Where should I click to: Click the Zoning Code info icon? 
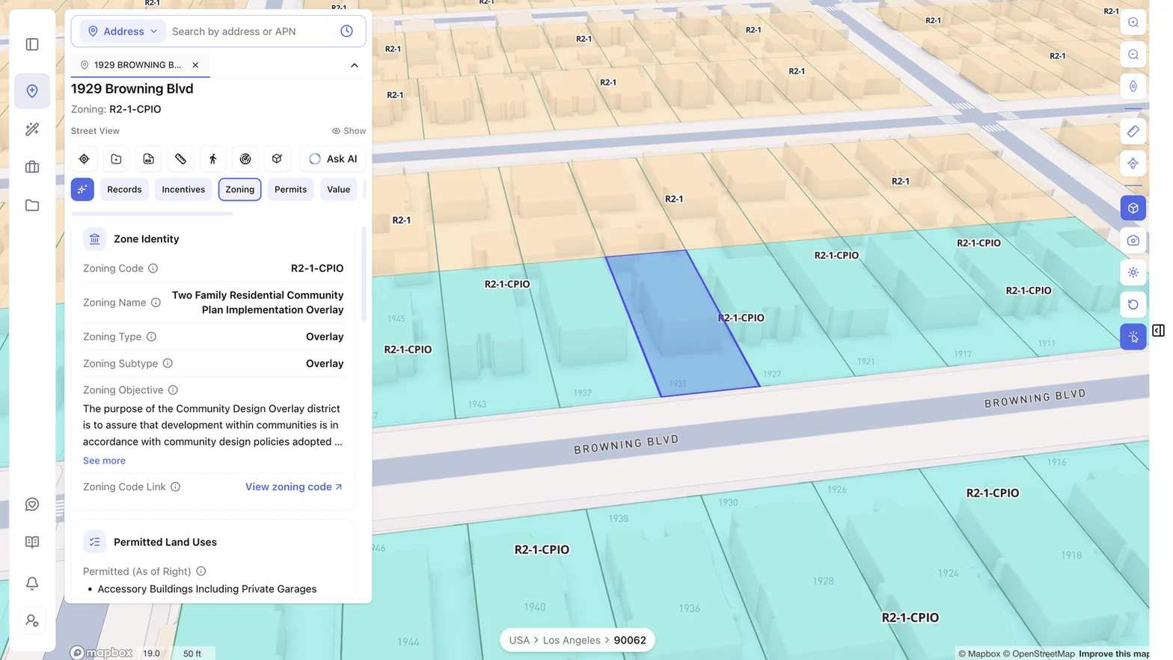click(x=153, y=268)
